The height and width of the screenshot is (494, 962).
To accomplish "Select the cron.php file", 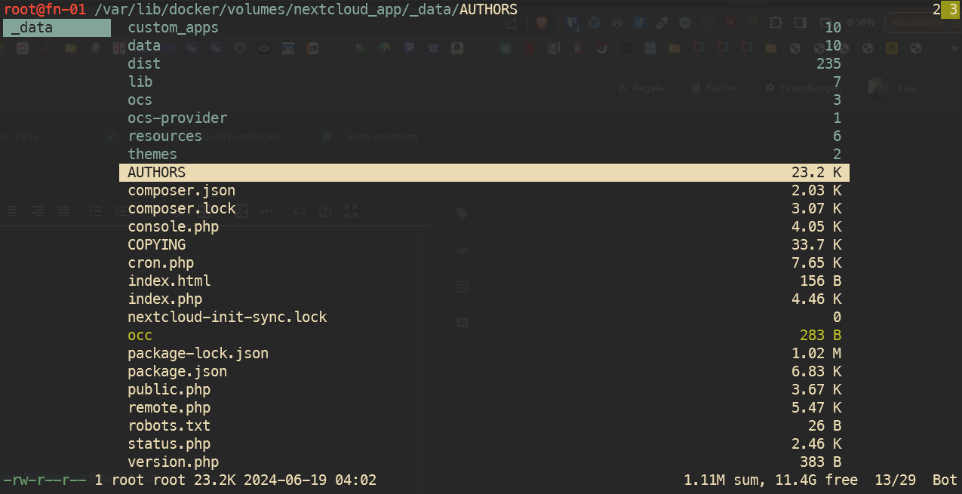I will [x=161, y=263].
